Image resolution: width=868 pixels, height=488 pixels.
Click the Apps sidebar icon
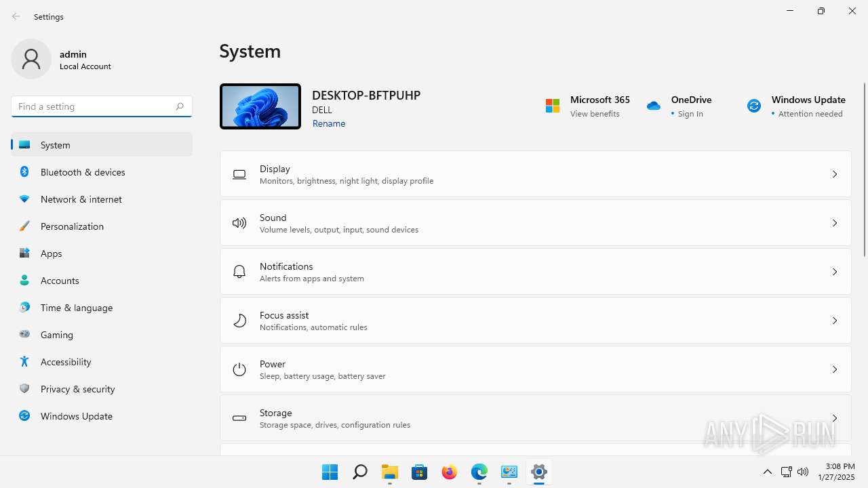pos(24,253)
